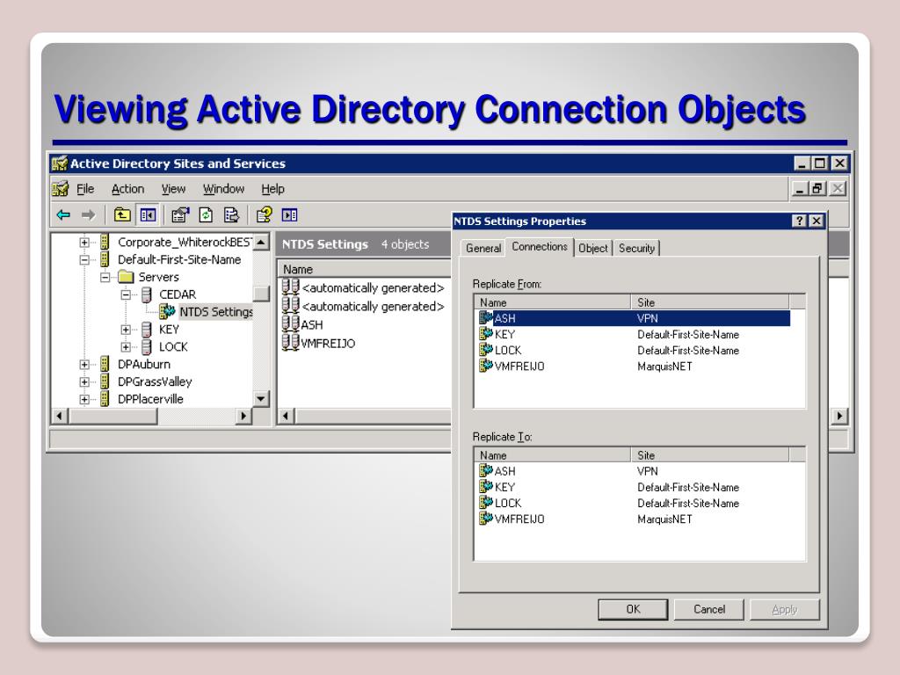Screen dimensions: 900x675
Task: Collapse the CEDAR server node
Action: 126,295
